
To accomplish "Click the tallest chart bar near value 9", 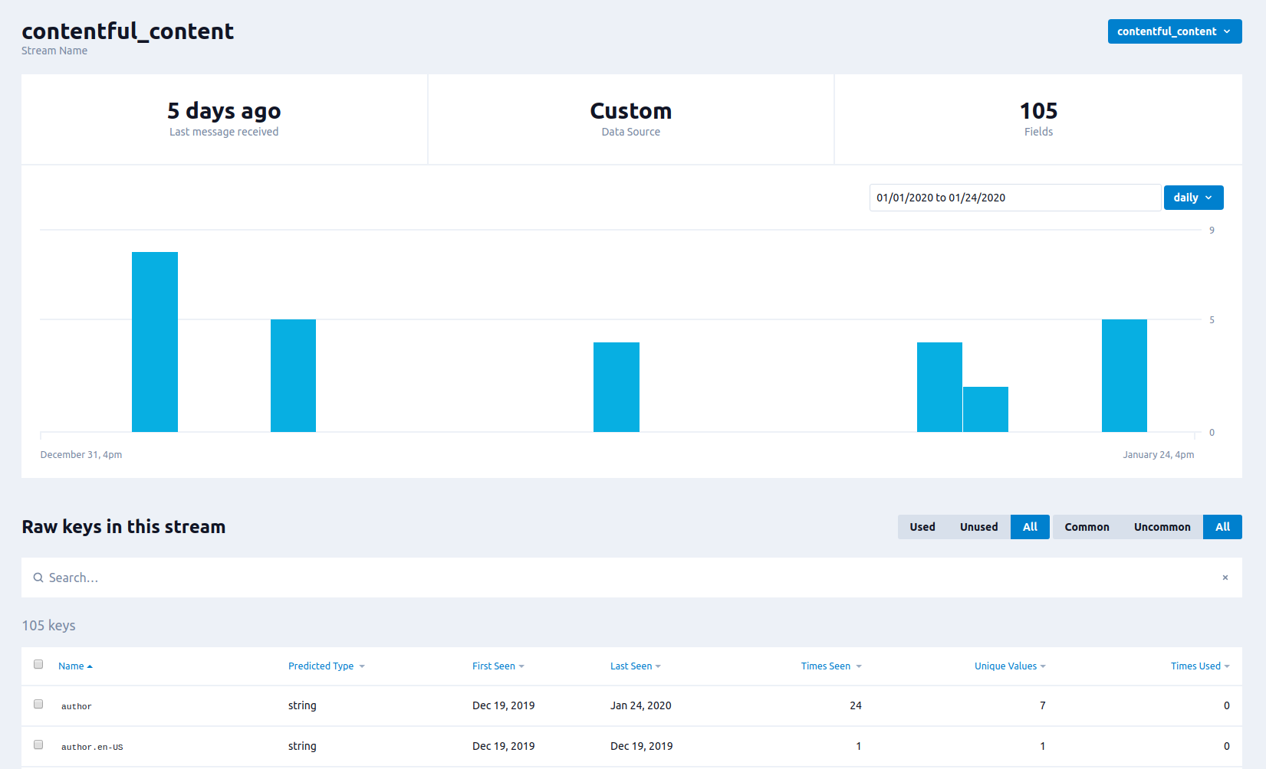I will (x=155, y=342).
